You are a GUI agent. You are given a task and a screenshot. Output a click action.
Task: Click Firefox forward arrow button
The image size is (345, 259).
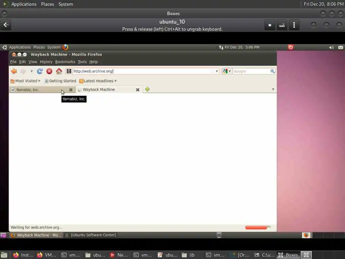point(23,71)
